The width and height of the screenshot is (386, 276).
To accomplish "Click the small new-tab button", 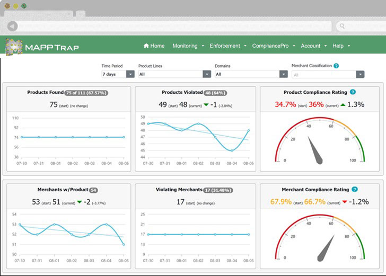I will (81, 14).
